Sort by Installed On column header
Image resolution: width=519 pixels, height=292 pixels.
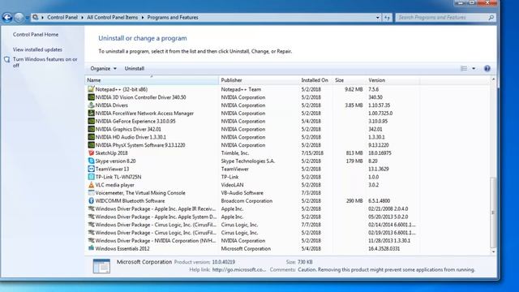315,80
